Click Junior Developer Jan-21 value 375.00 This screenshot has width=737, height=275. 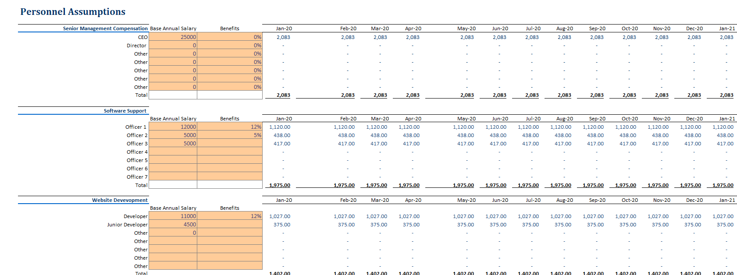click(x=725, y=225)
